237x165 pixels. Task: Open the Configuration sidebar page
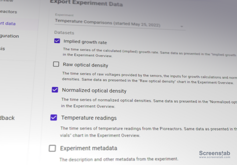9,36
